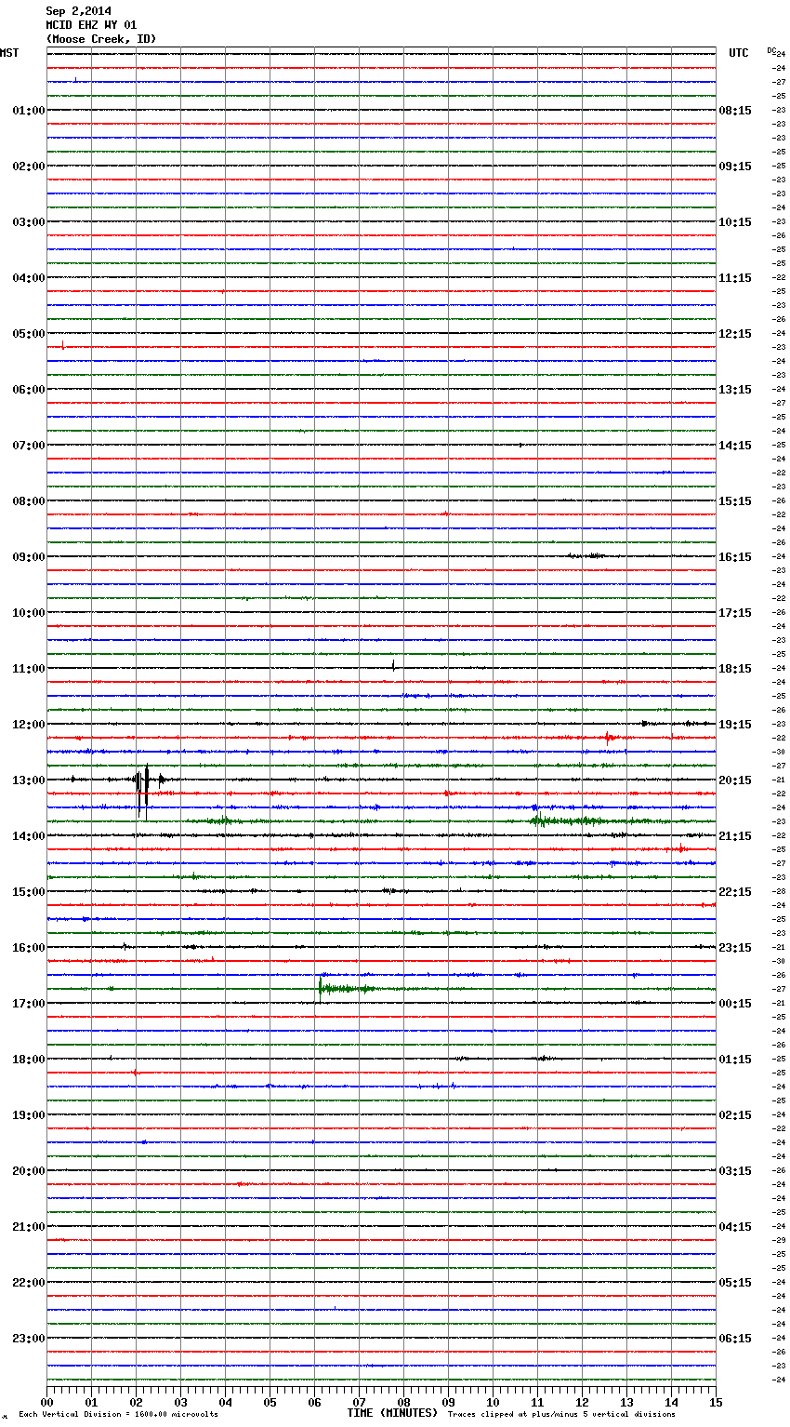Viewport: 790px width, 1427px height.
Task: Select the 13:00 MST time label
Action: [28, 780]
